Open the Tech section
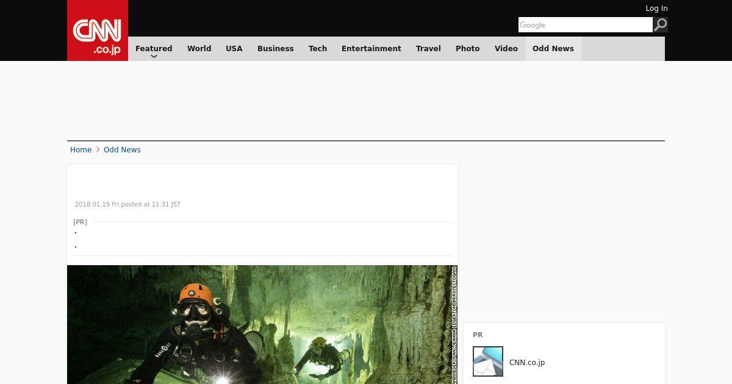This screenshot has width=732, height=384. click(318, 49)
